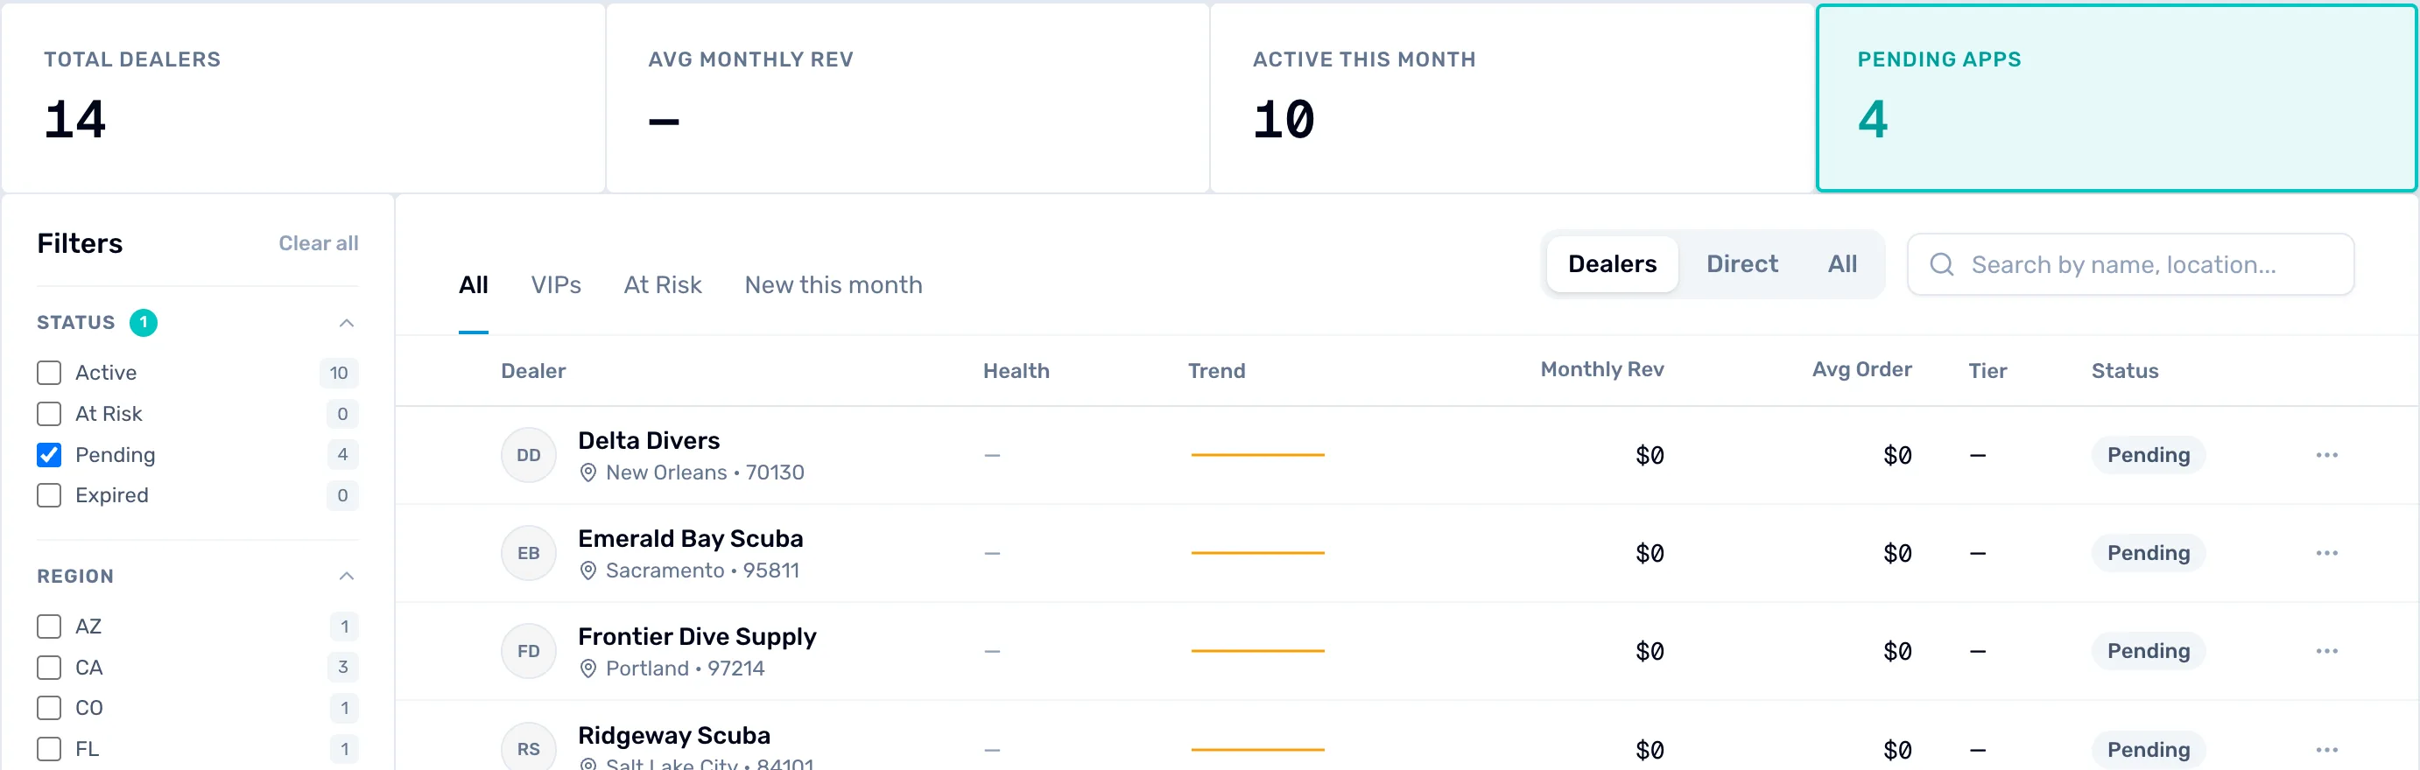Check the FL region filter
Viewport: 2420px width, 770px height.
point(49,748)
